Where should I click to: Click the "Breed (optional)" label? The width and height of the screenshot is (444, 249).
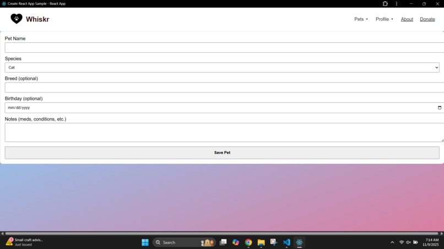(21, 78)
